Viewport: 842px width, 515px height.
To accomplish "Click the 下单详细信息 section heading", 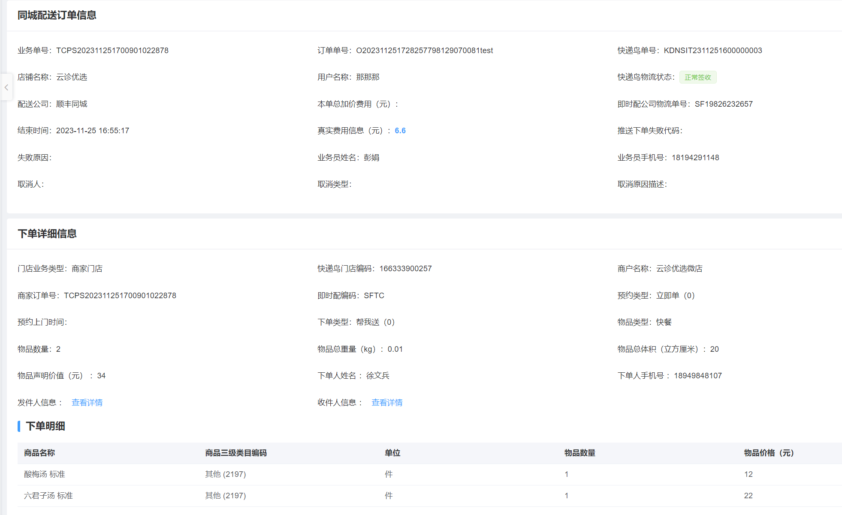I will 47,234.
